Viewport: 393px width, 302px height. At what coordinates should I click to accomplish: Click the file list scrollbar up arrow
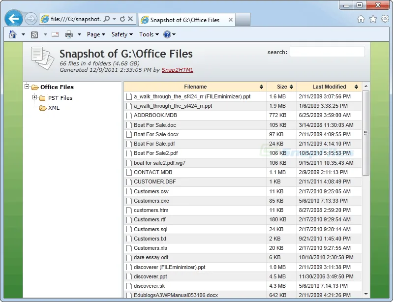pyautogui.click(x=365, y=86)
